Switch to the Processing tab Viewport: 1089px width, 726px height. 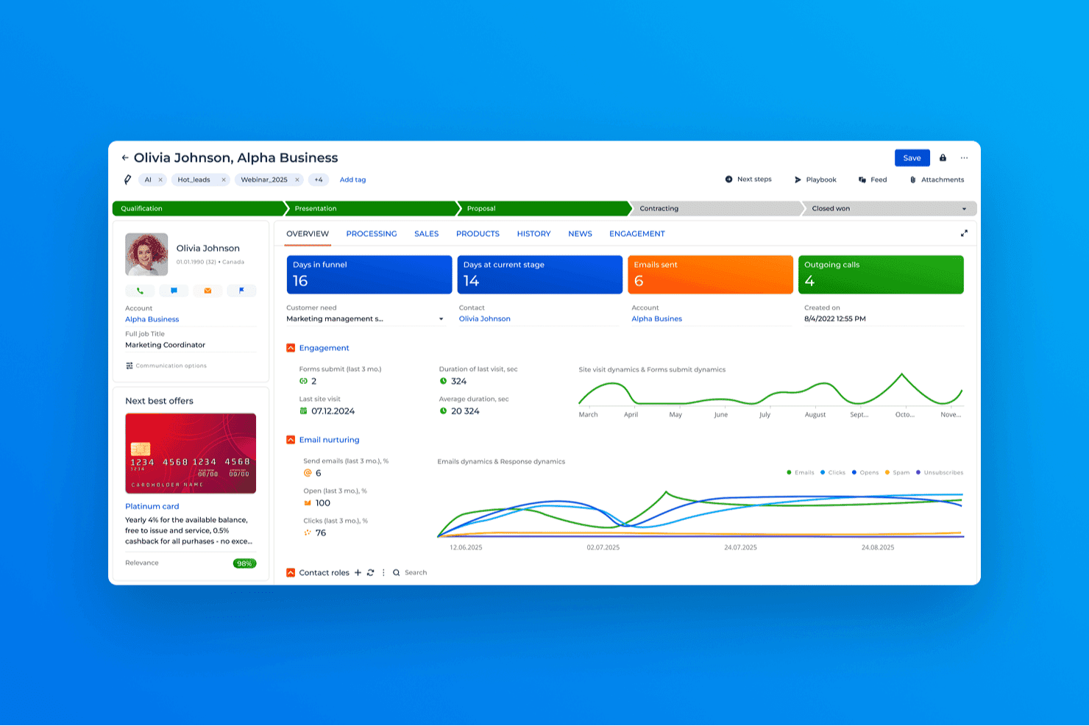coord(372,234)
